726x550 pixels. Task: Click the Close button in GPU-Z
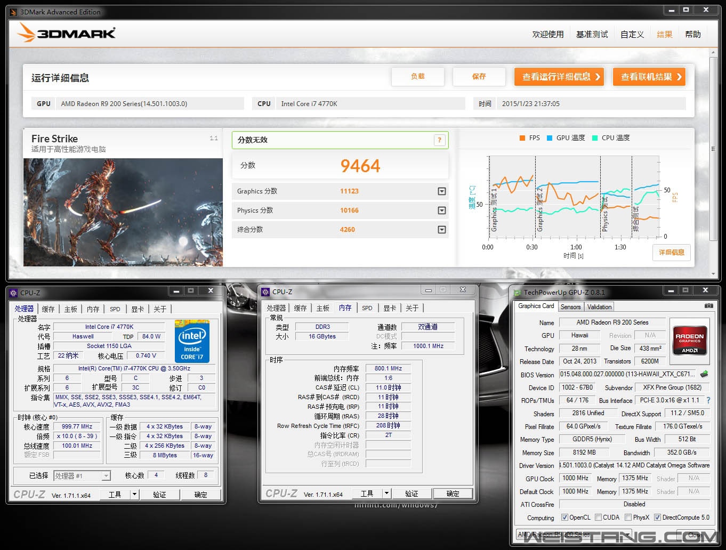[695, 535]
